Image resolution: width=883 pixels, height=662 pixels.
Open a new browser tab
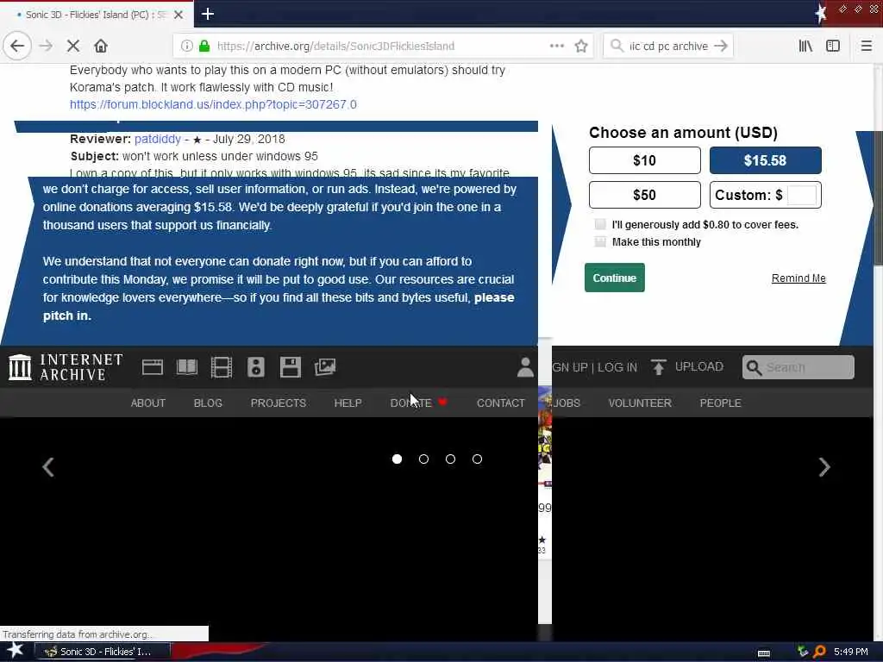coord(208,14)
